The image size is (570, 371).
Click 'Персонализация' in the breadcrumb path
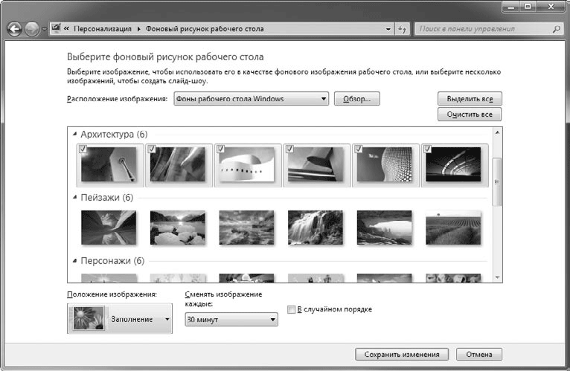point(103,29)
